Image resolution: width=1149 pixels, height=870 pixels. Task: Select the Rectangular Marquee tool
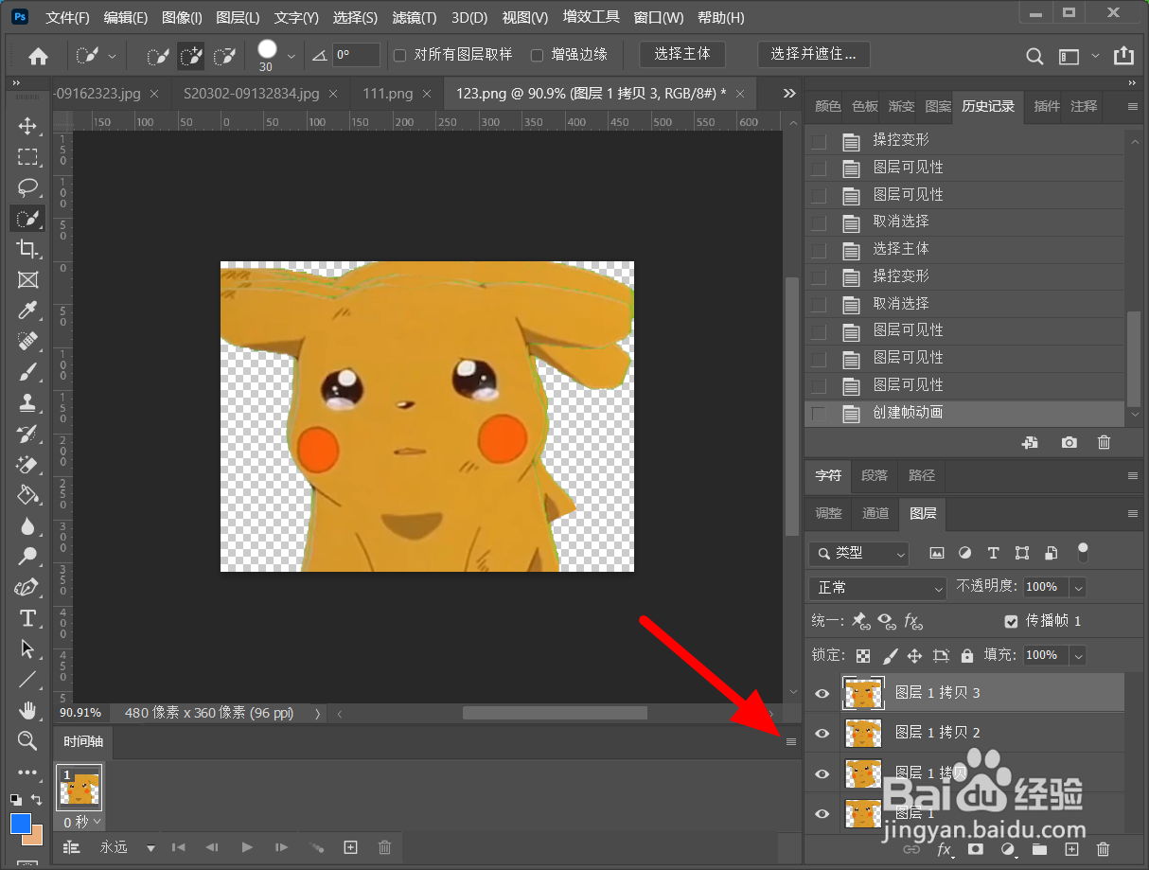coord(27,157)
